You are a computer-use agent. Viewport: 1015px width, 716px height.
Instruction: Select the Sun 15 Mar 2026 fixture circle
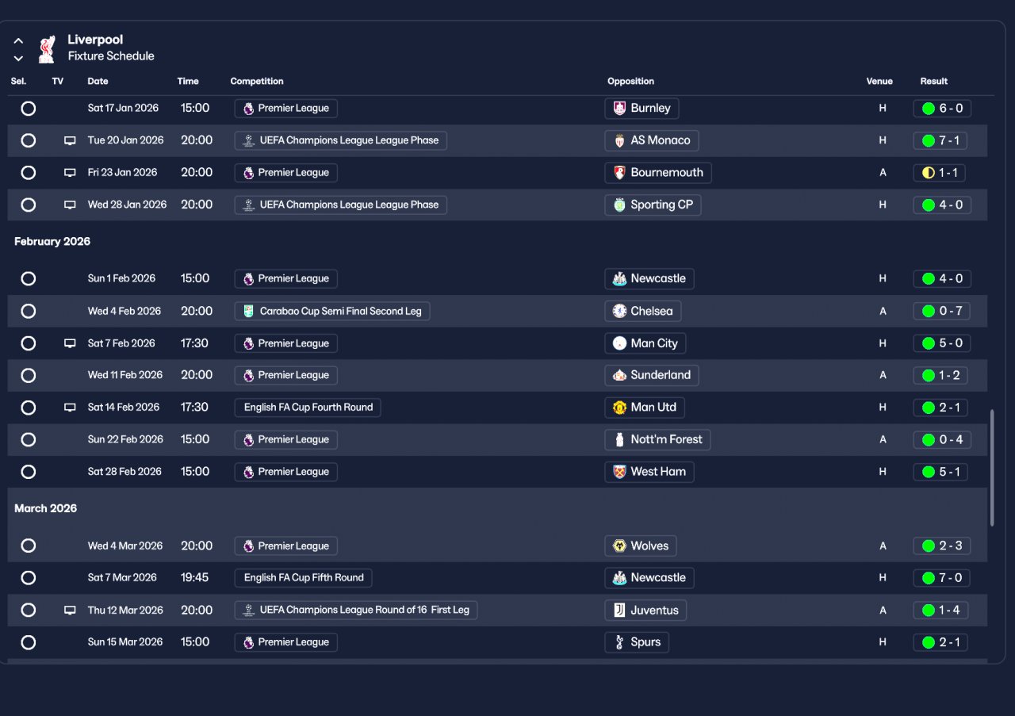(29, 642)
